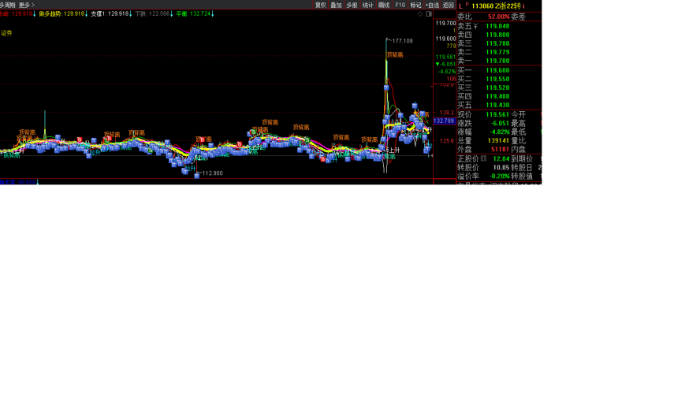Click the info 'i' icon after 乙浙22转
700x394 pixels.
tap(523, 6)
